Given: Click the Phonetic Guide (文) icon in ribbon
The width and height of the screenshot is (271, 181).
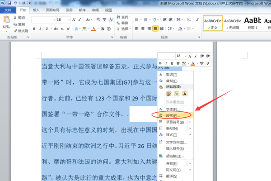Looking at the screenshot, I should click(104, 20).
